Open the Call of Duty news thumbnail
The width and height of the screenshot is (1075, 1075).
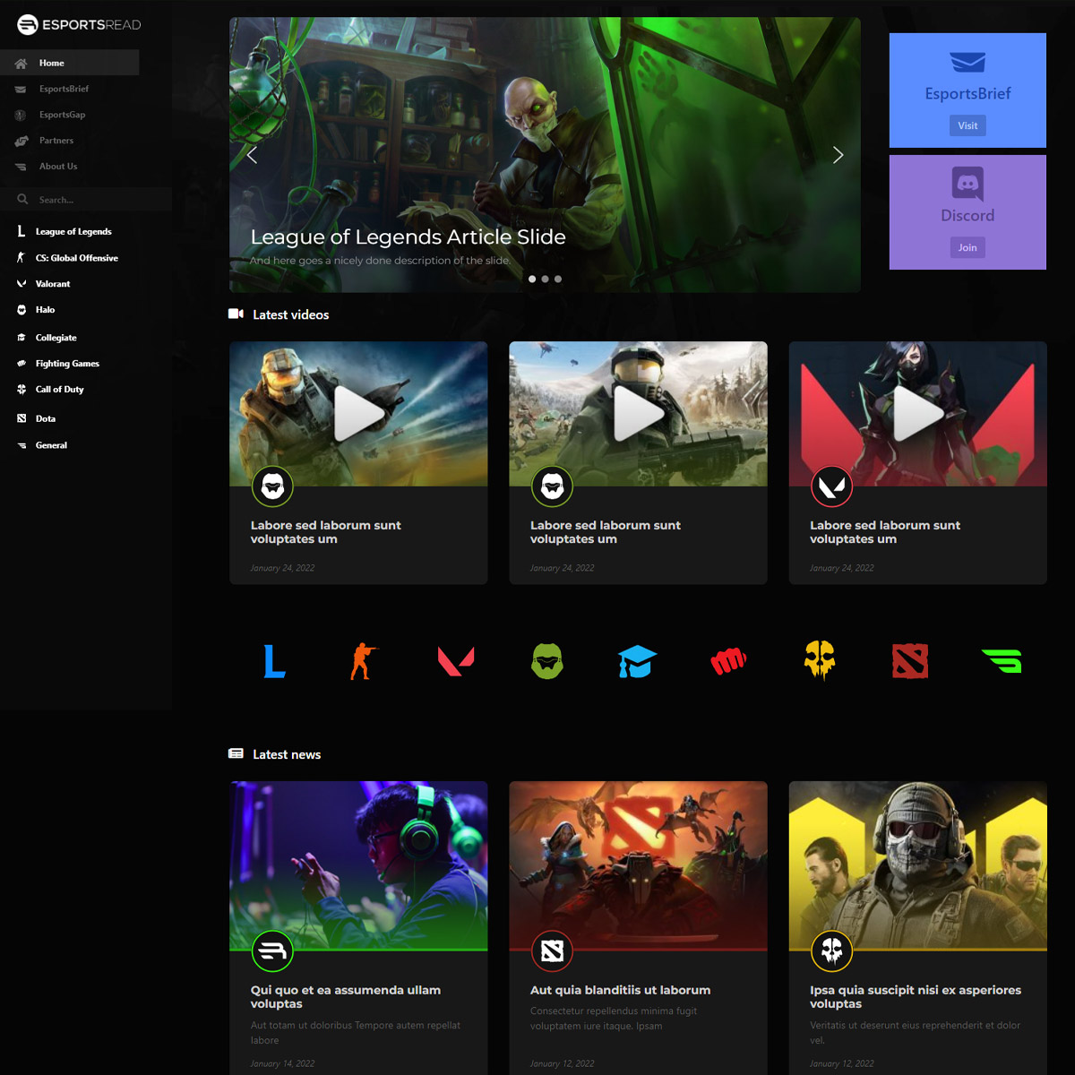tap(917, 865)
